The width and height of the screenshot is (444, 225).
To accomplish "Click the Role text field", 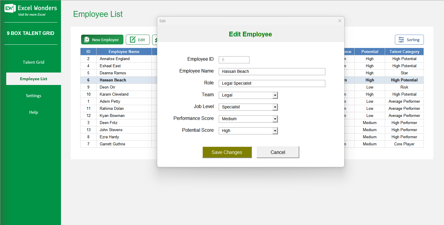I will tap(272, 83).
